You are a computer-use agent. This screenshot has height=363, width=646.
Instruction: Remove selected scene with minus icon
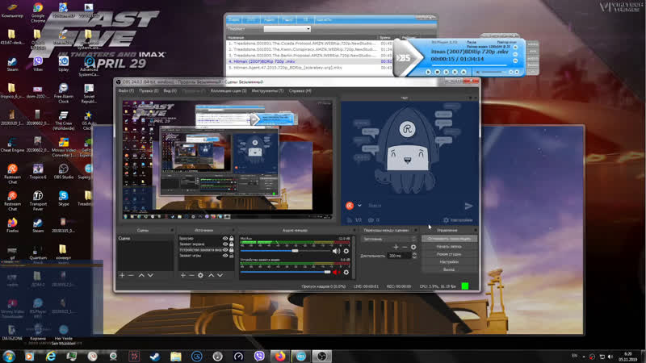(x=131, y=275)
